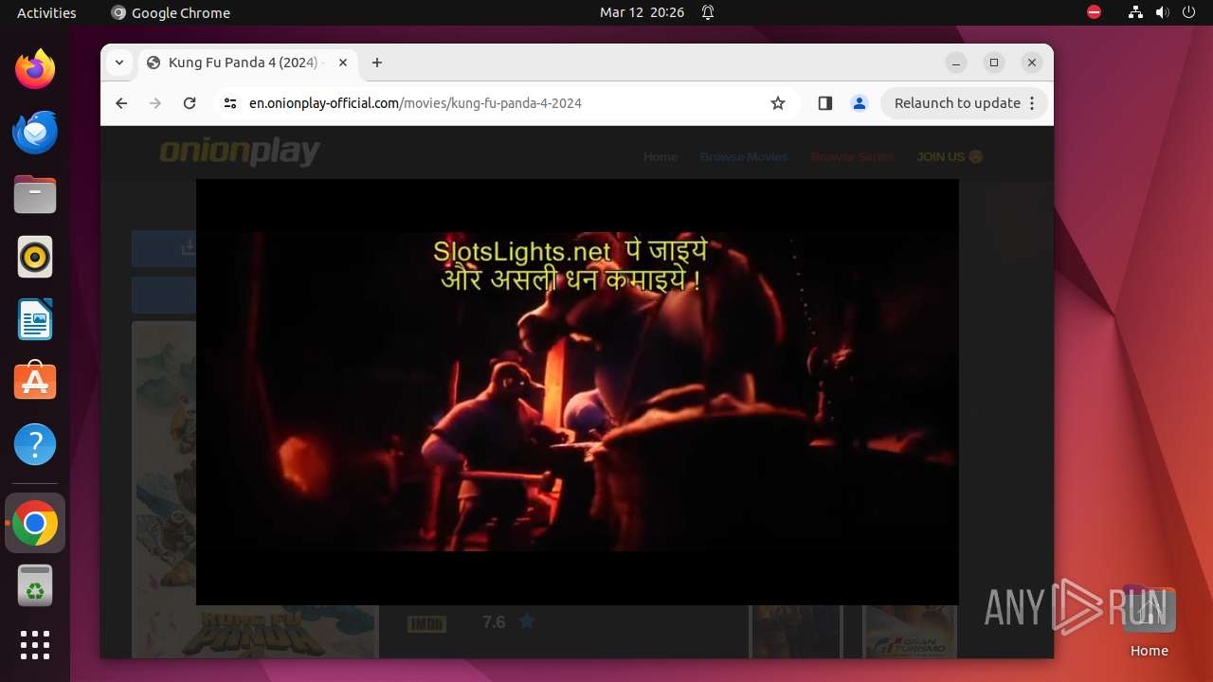Open the network status icon
The width and height of the screenshot is (1213, 682).
coord(1135,12)
